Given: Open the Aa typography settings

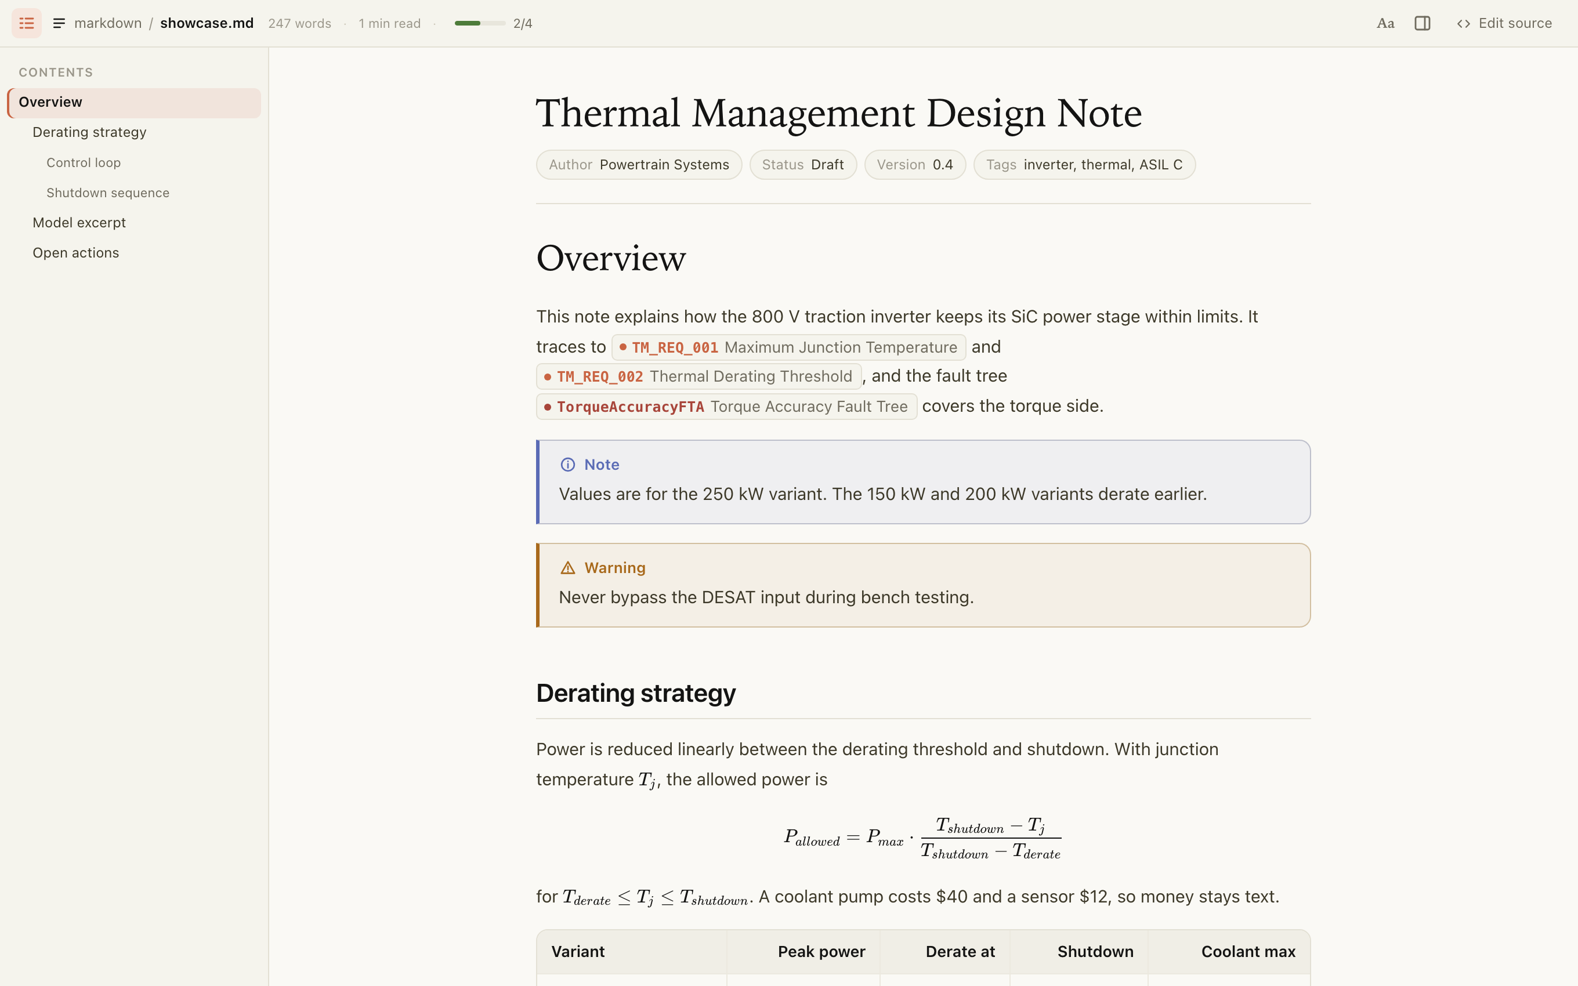Looking at the screenshot, I should click(1385, 23).
